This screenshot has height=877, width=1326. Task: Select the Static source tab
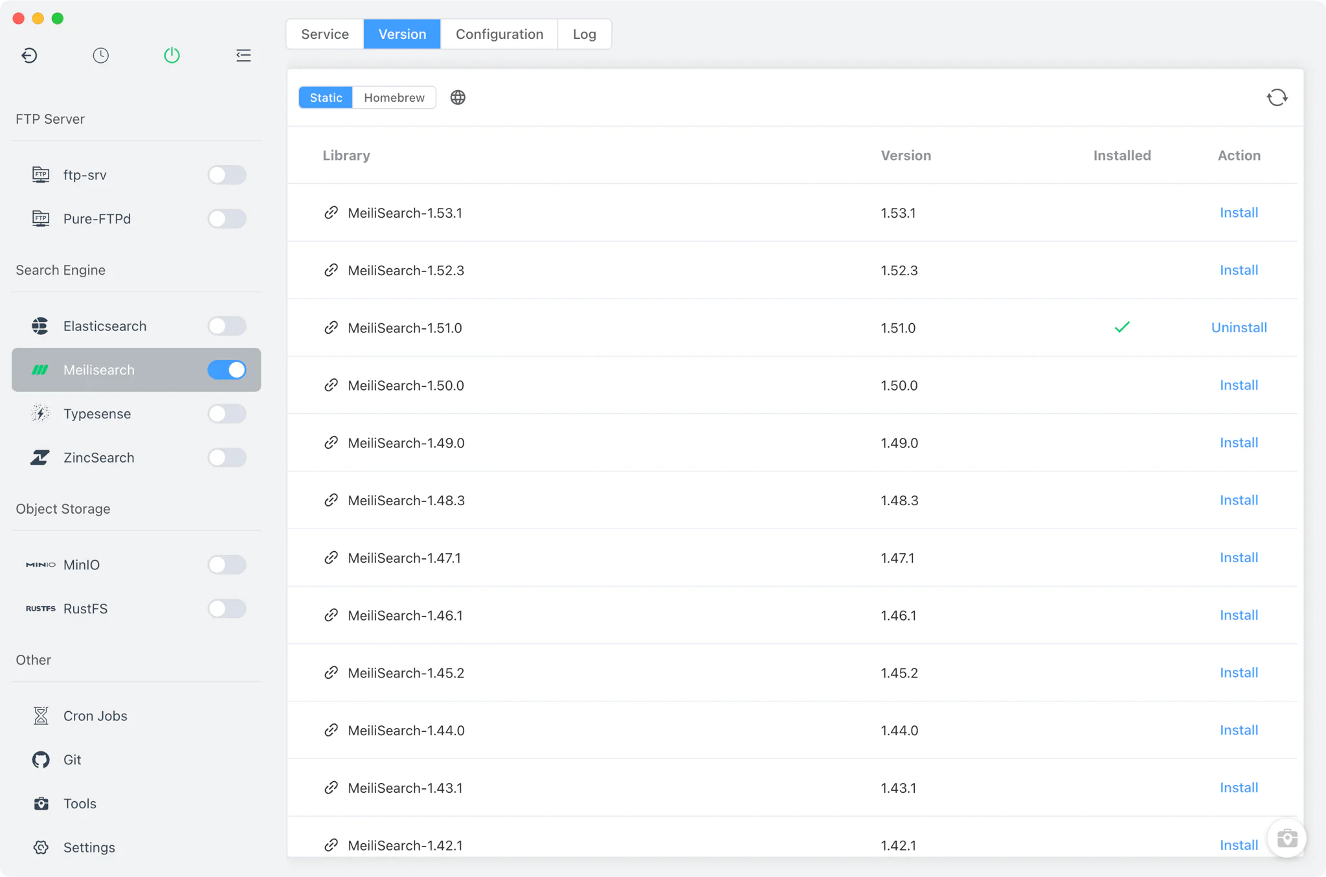point(326,97)
